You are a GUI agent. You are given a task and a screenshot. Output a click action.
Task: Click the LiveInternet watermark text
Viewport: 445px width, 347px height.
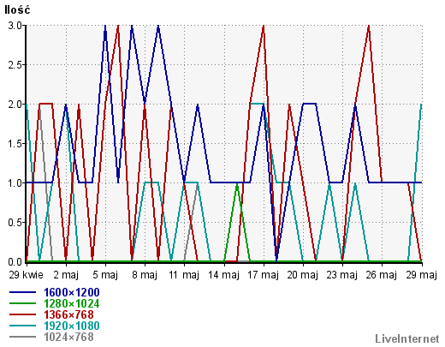click(407, 338)
